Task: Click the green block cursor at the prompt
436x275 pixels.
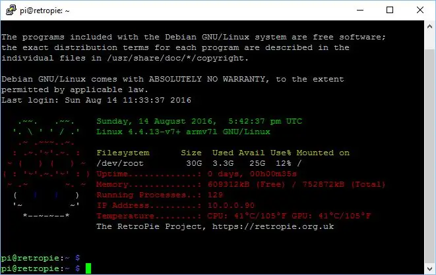Action: [88, 268]
